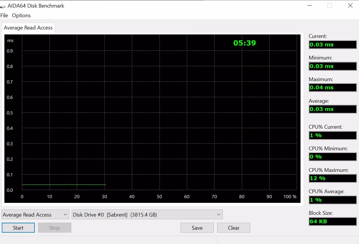The height and width of the screenshot is (244, 359).
Task: Click the CPU% Maximum label
Action: [x=329, y=170]
